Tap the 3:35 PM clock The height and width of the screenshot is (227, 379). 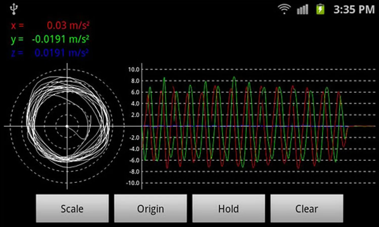354,10
